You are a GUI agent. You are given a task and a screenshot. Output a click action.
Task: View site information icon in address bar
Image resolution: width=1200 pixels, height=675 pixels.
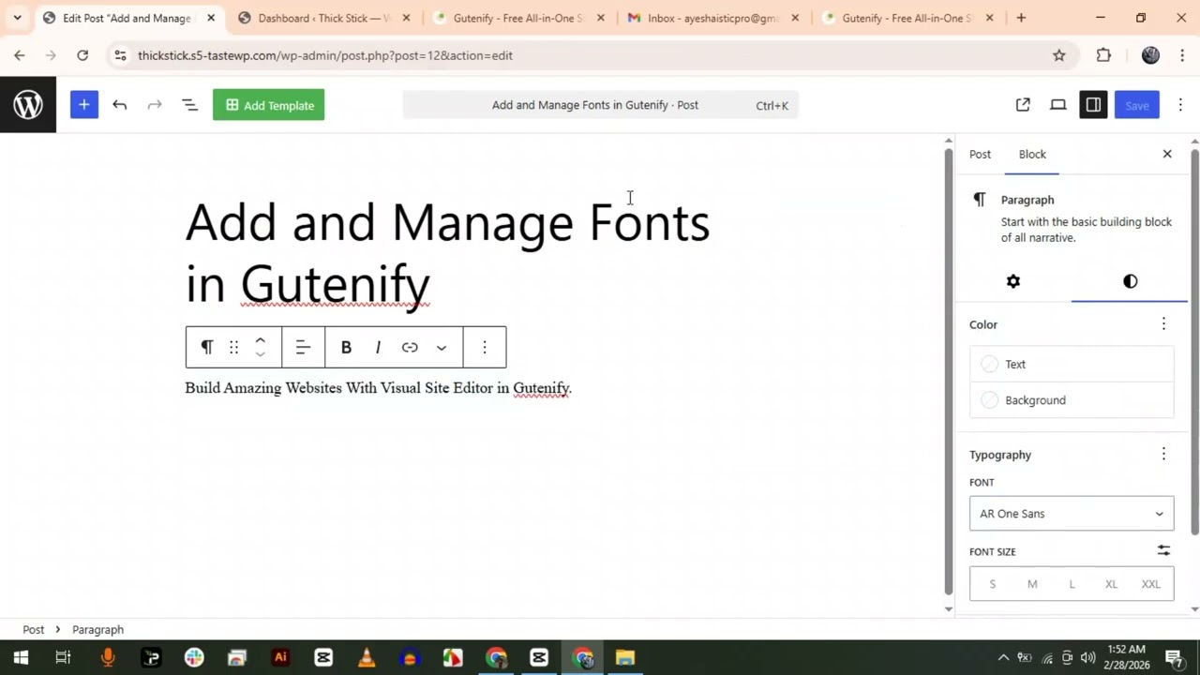click(x=119, y=55)
